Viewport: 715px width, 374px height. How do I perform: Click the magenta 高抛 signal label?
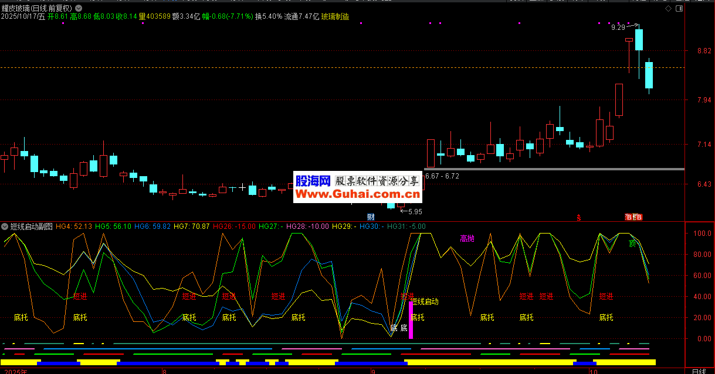[x=467, y=239]
